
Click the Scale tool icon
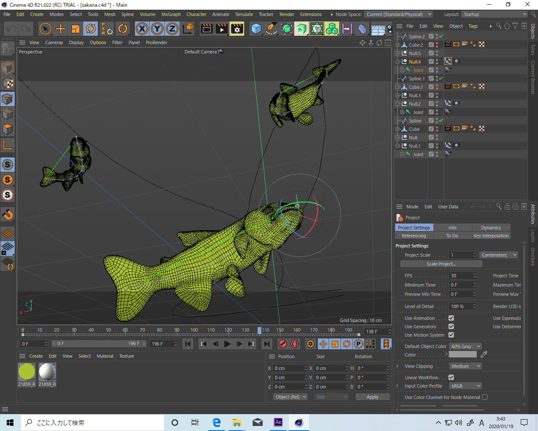click(x=76, y=29)
